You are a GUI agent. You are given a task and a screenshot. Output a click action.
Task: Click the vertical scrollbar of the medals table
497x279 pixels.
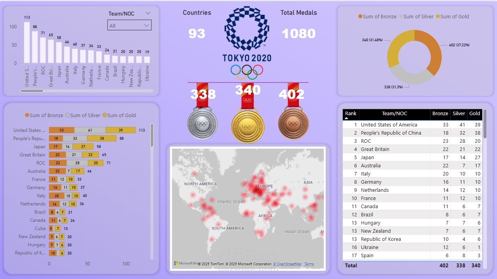pos(485,124)
